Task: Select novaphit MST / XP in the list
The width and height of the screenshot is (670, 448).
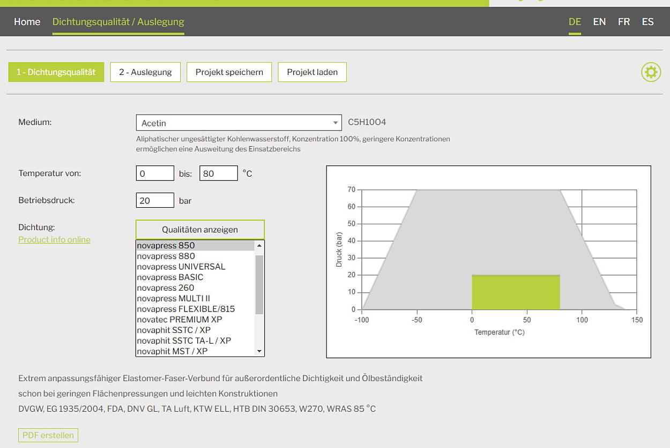Action: [195, 351]
